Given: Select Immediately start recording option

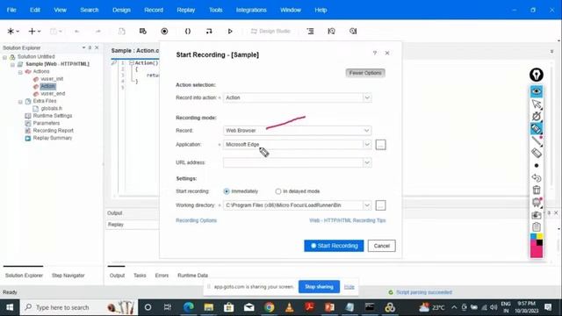Looking at the screenshot, I should coord(227,191).
